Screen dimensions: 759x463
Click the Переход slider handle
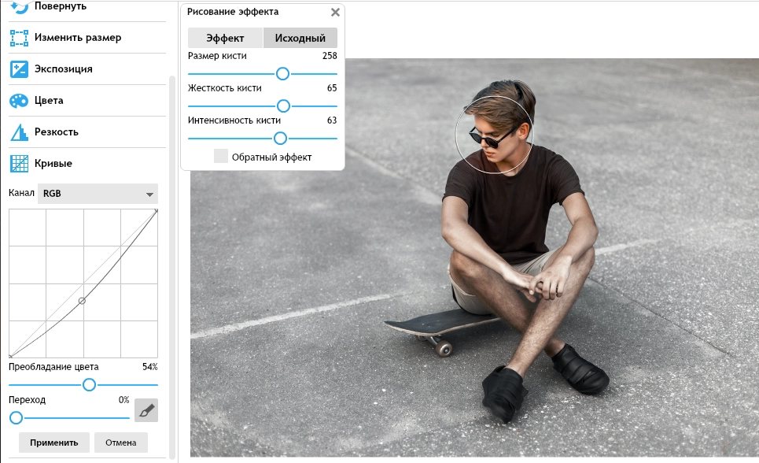tap(16, 417)
